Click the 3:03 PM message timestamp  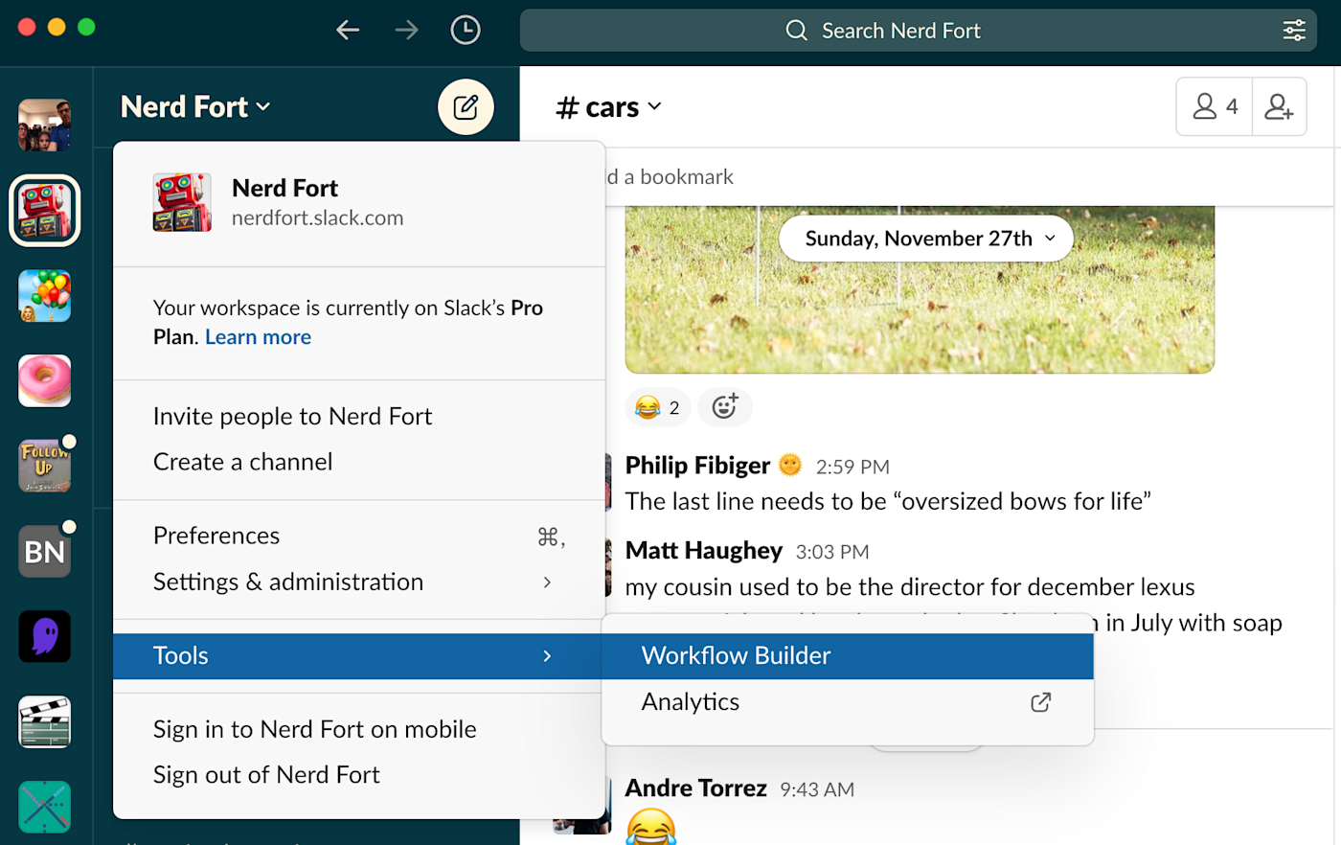(832, 553)
